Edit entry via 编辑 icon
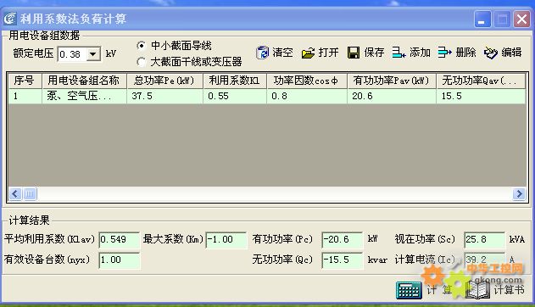Screen dimensions: 535x307 [491, 53]
